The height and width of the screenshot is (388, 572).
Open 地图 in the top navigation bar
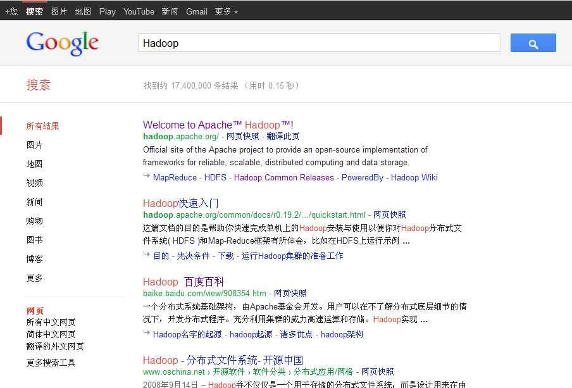pyautogui.click(x=83, y=11)
